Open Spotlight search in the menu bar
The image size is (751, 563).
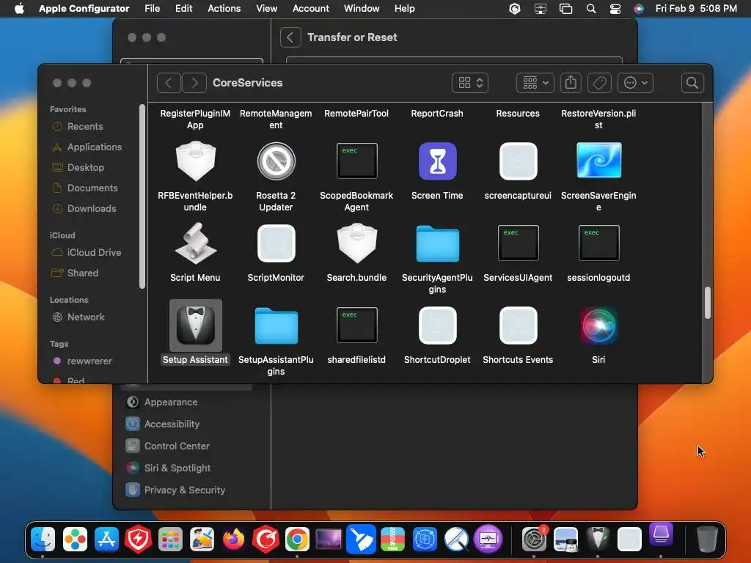[x=592, y=9]
